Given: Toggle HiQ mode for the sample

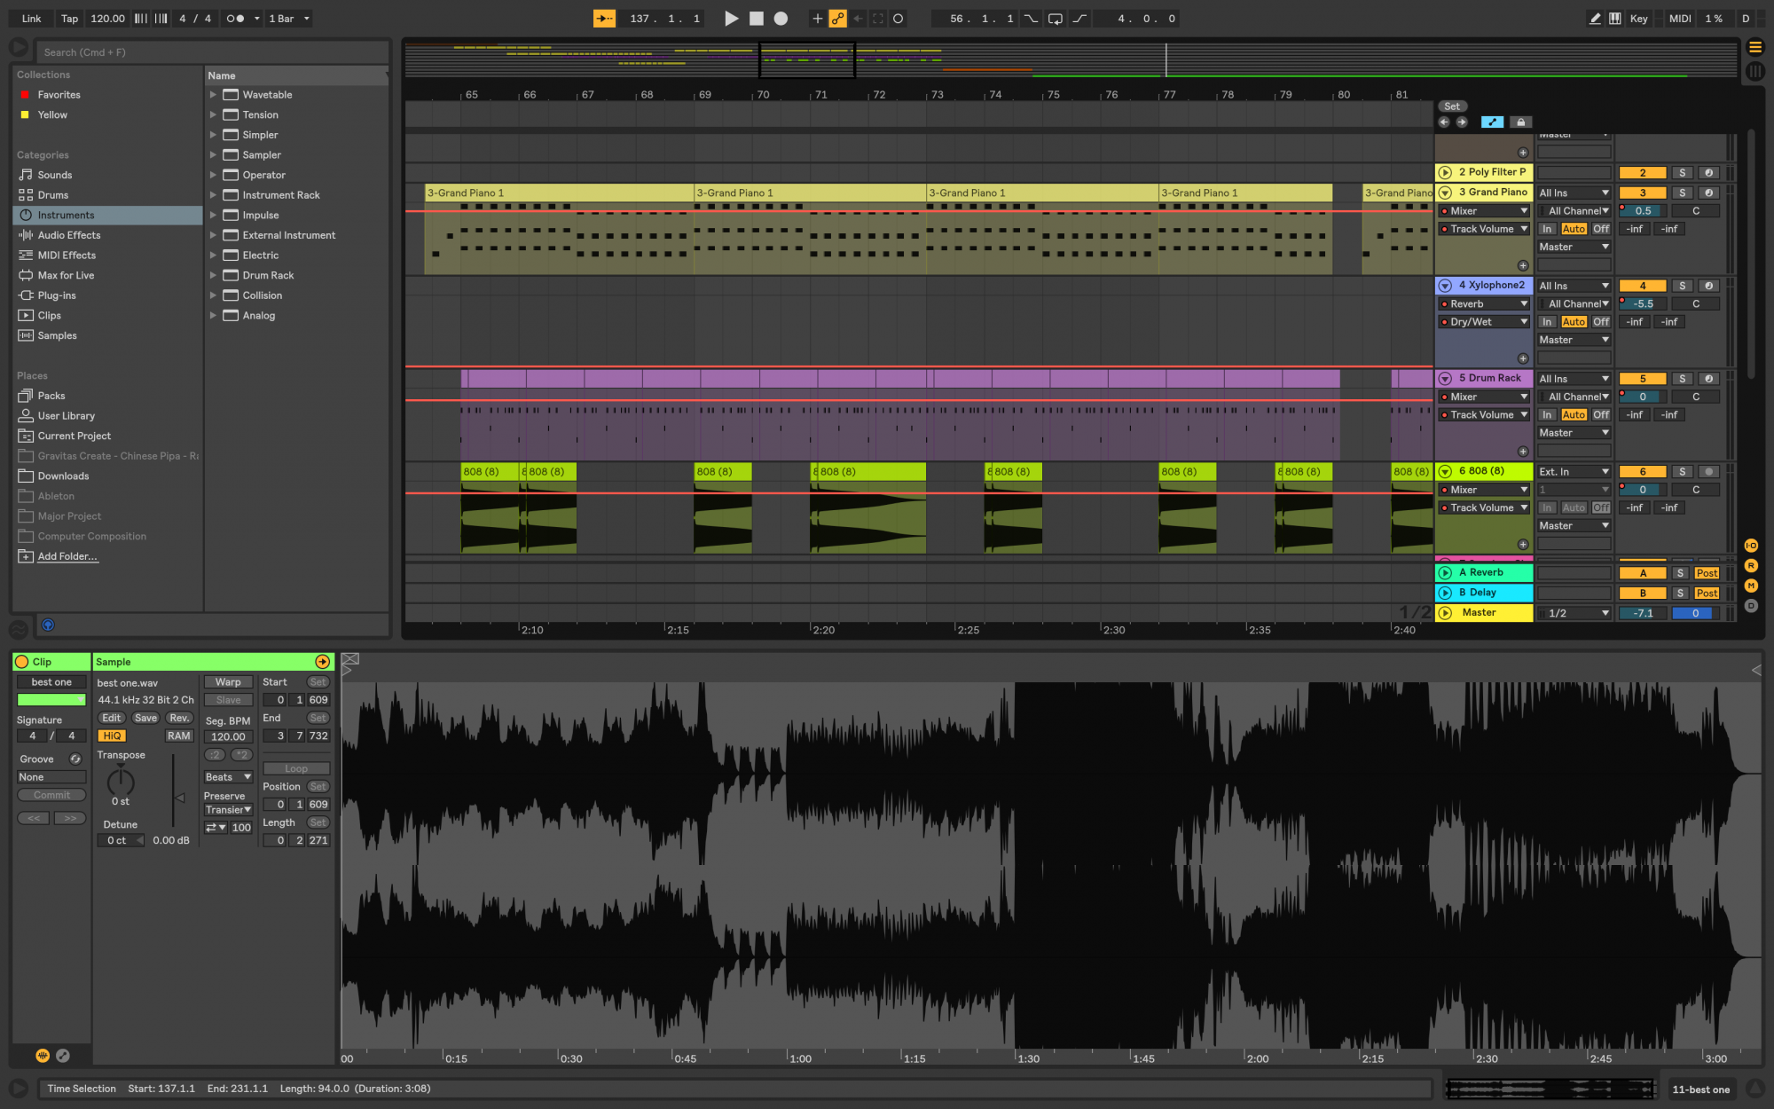Looking at the screenshot, I should [x=112, y=735].
